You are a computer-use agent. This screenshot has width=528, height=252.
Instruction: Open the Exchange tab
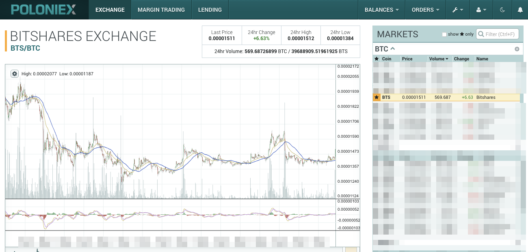point(110,10)
